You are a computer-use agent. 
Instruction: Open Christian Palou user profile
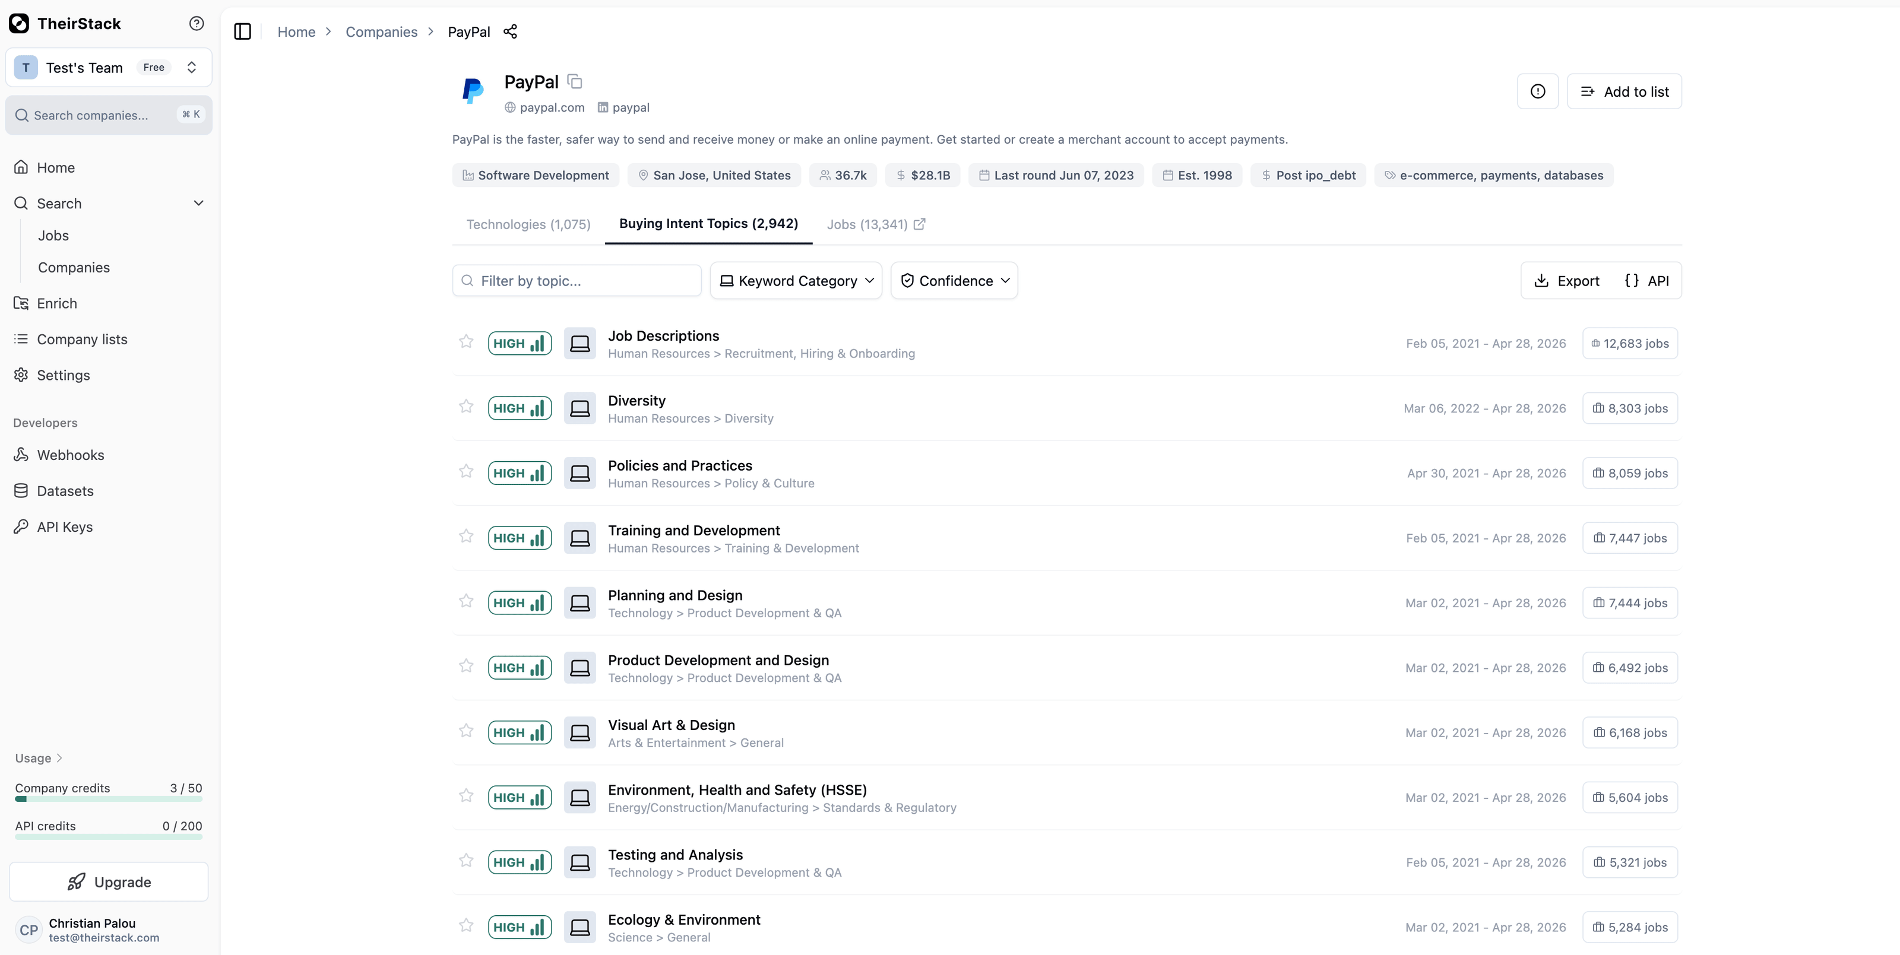(109, 931)
